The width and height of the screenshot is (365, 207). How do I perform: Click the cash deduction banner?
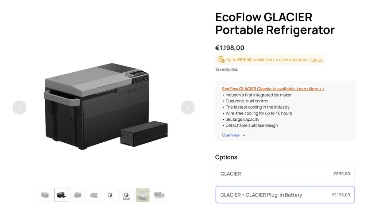(x=270, y=60)
